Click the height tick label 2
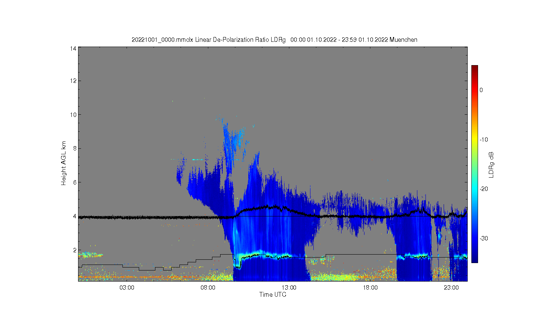This screenshot has height=333, width=555. pyautogui.click(x=75, y=250)
